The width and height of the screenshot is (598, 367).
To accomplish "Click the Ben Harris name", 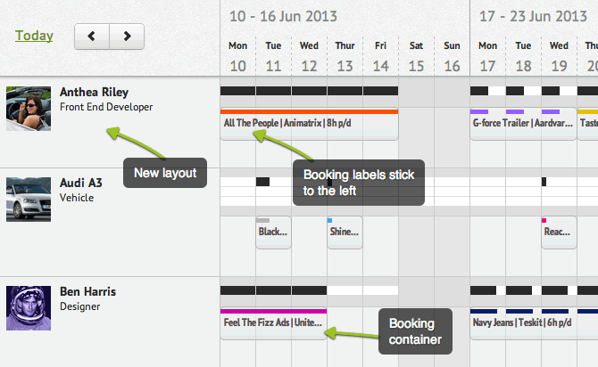I will [x=87, y=291].
